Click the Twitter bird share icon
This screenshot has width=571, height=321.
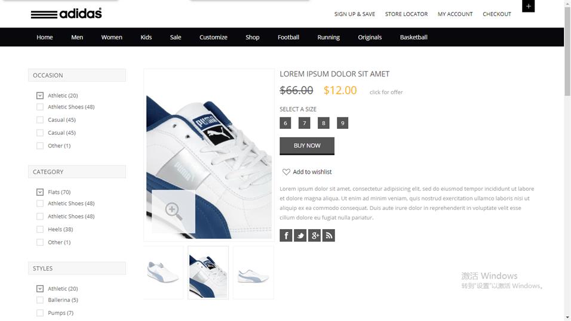click(x=300, y=236)
